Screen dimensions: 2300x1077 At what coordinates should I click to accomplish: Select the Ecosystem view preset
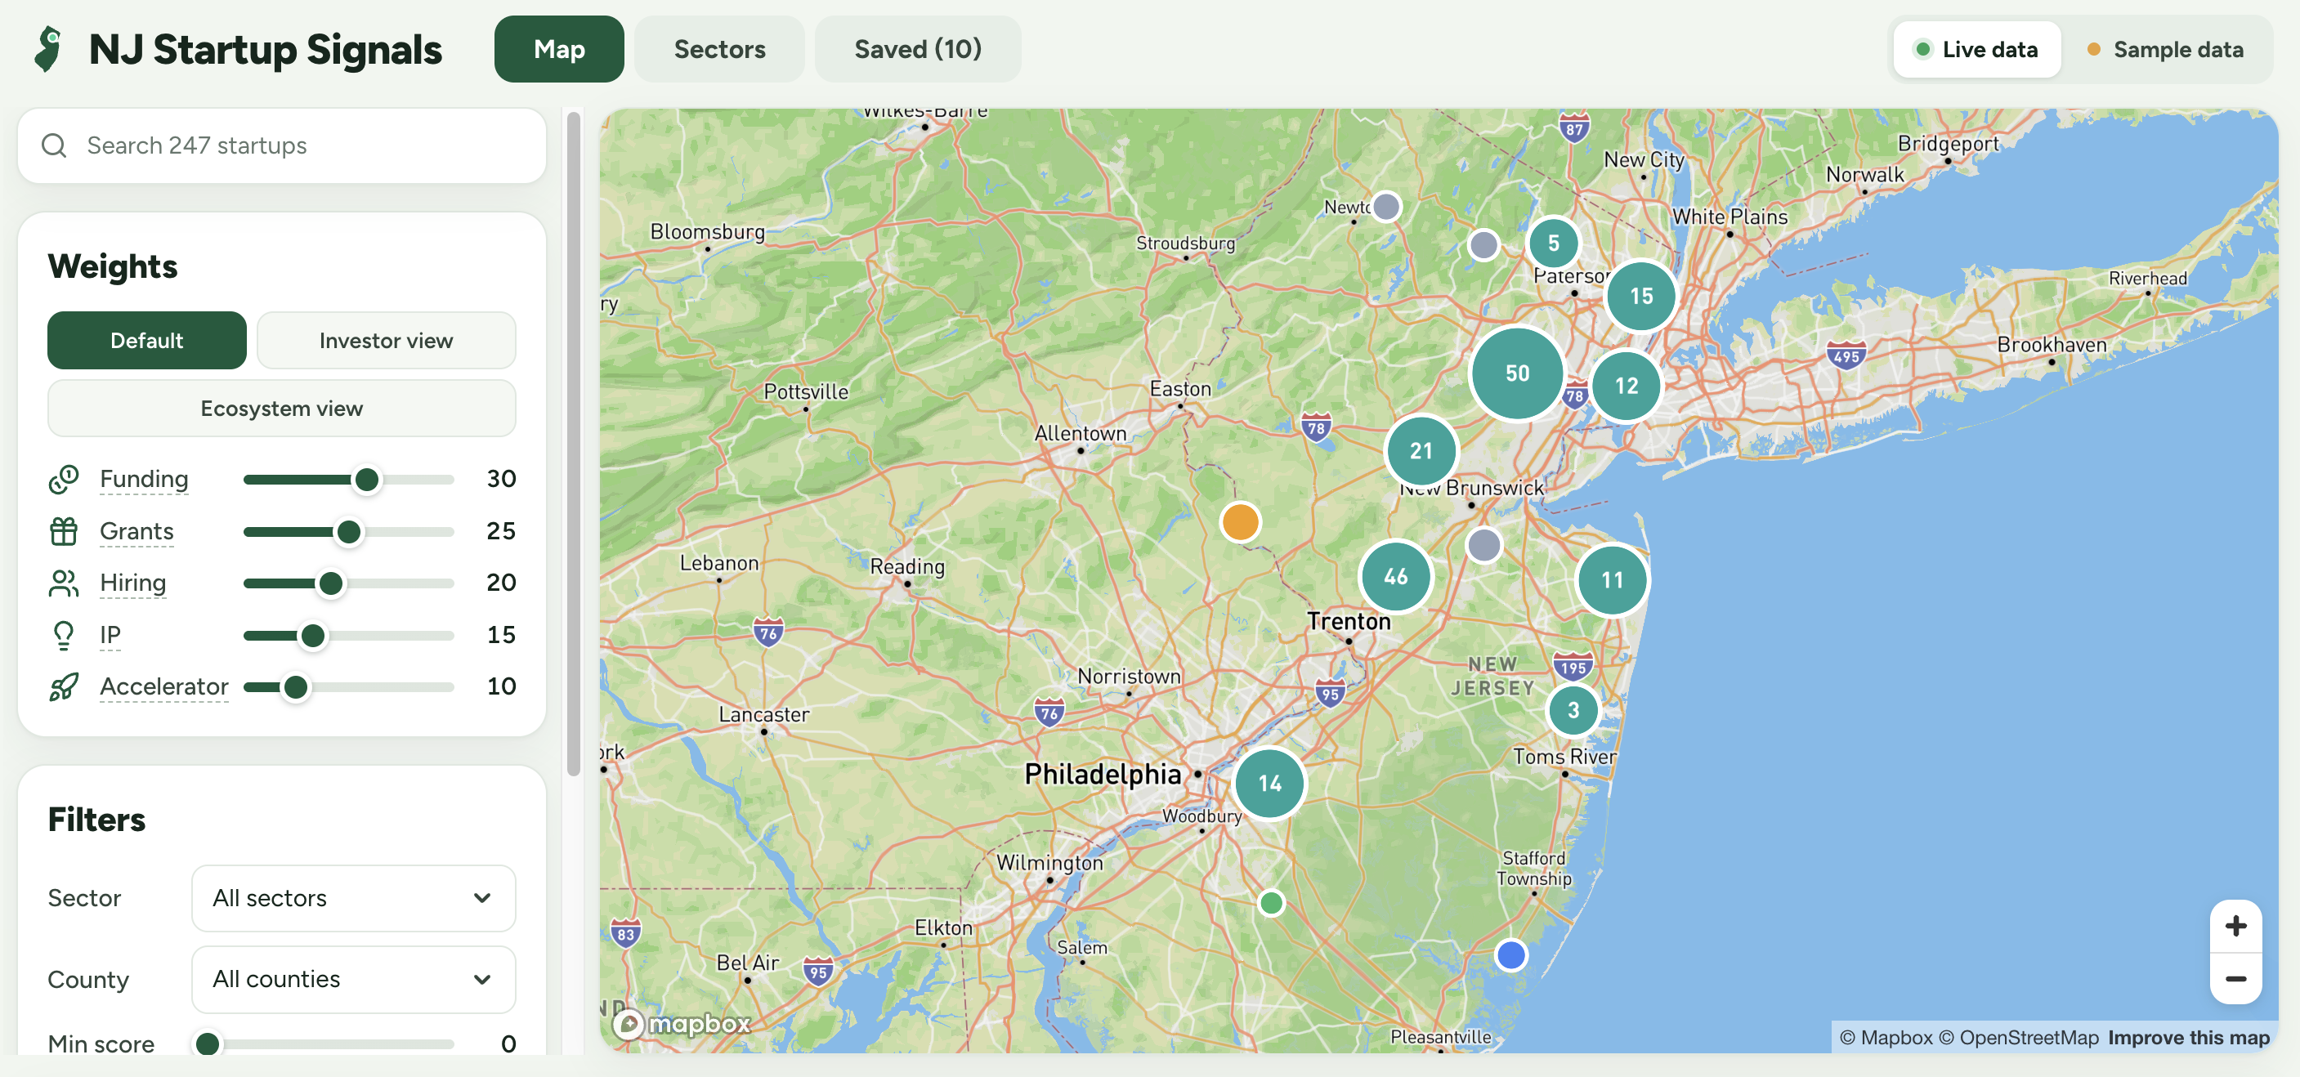tap(281, 409)
